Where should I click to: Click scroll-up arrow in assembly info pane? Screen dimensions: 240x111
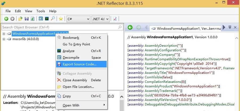point(122,97)
